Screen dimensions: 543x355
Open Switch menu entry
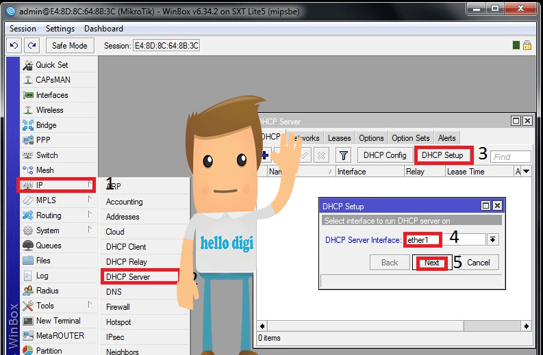tap(58, 155)
